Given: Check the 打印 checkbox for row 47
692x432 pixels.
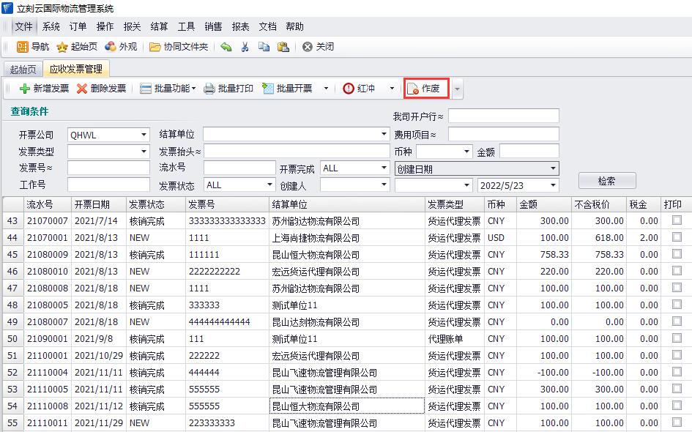Looking at the screenshot, I should tap(677, 288).
